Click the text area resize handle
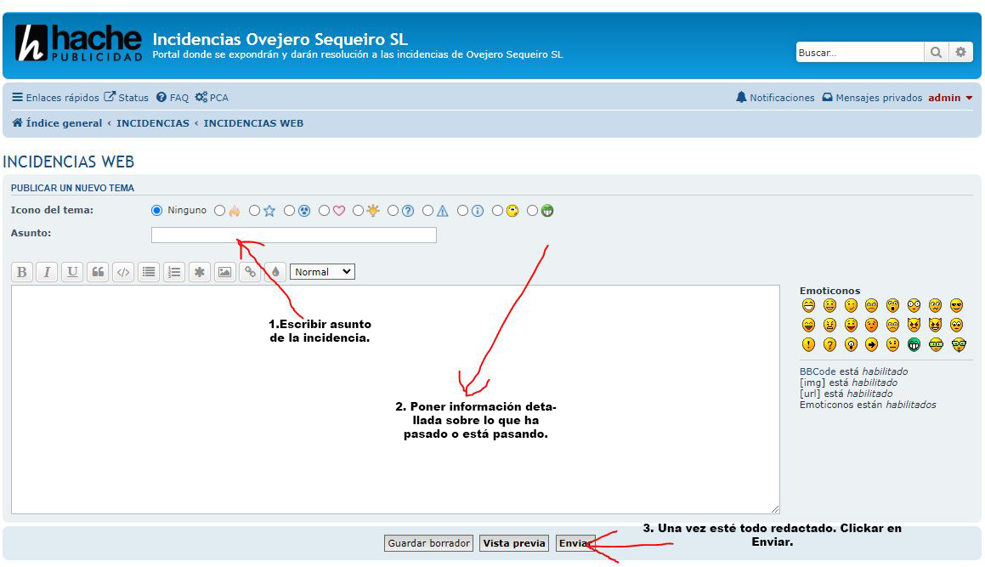 click(775, 509)
